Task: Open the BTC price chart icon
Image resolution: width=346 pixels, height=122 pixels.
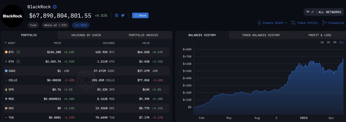Action: pyautogui.click(x=18, y=52)
